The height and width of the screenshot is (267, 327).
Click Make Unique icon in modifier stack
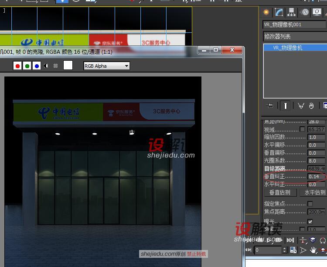click(301, 106)
